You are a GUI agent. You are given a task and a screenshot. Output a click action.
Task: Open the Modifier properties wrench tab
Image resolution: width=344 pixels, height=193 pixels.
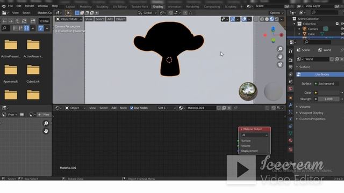[290, 105]
